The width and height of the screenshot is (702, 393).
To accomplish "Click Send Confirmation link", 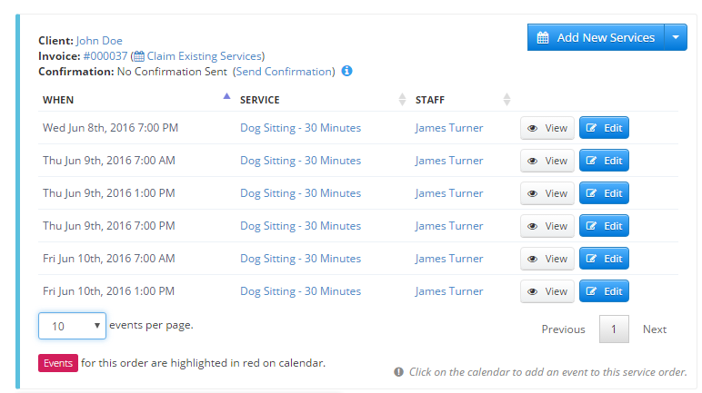I will pyautogui.click(x=284, y=72).
